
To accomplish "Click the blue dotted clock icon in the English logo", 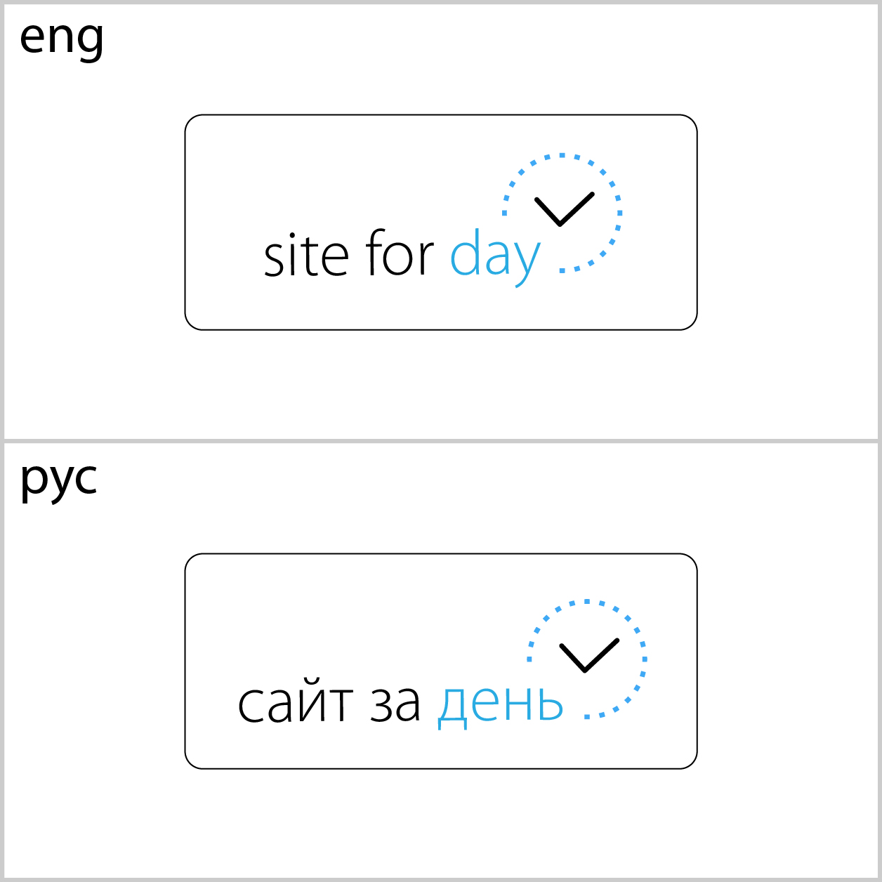I will point(562,211).
